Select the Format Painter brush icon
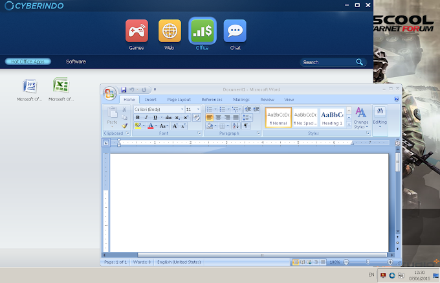Image resolution: width=440 pixels, height=283 pixels. coord(124,126)
